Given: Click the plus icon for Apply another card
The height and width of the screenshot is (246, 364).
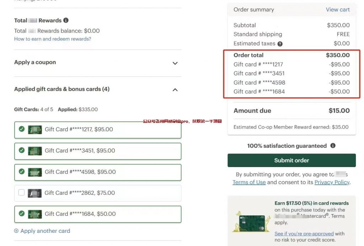Looking at the screenshot, I should pos(16,231).
